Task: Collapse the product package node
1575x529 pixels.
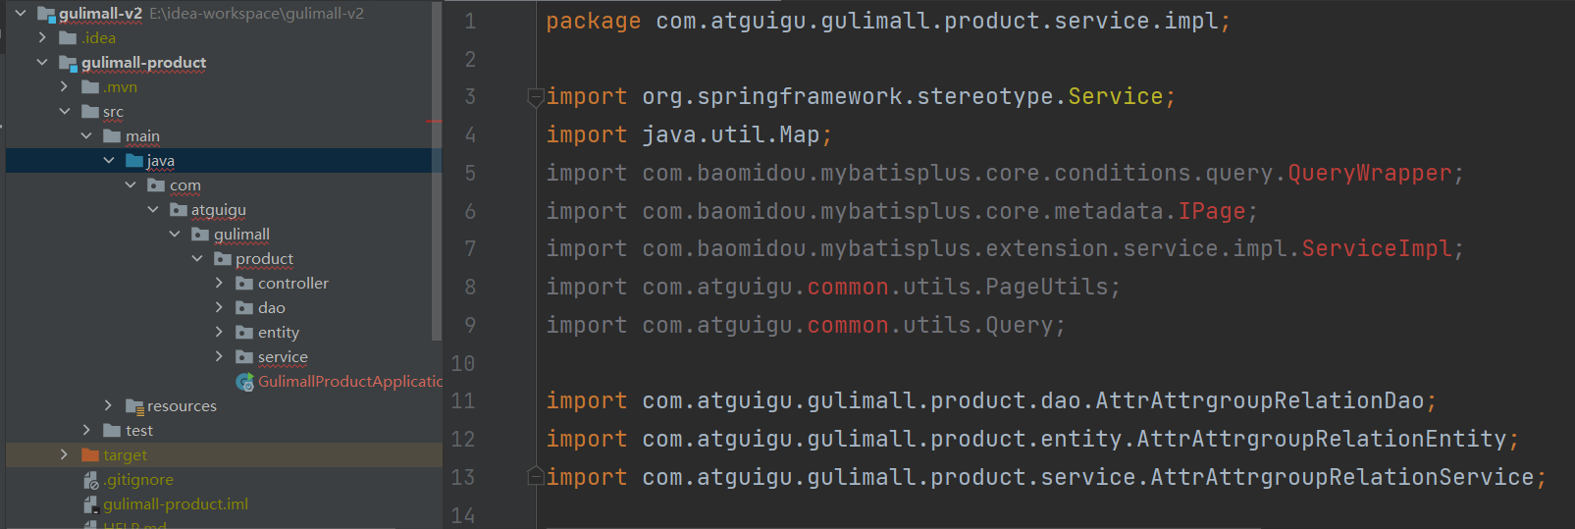Action: pyautogui.click(x=197, y=258)
